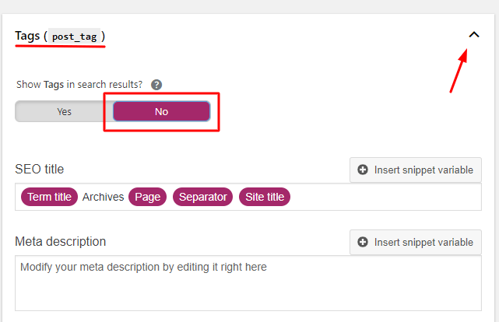This screenshot has width=499, height=322.
Task: Select the Term title variable pill
Action: click(x=49, y=197)
